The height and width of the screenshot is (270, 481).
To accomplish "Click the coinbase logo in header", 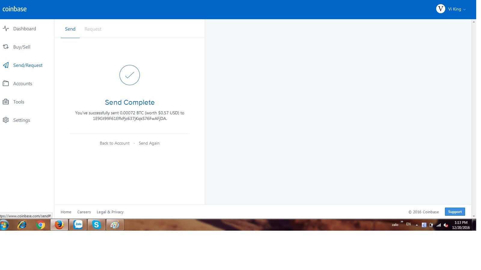I will click(14, 9).
